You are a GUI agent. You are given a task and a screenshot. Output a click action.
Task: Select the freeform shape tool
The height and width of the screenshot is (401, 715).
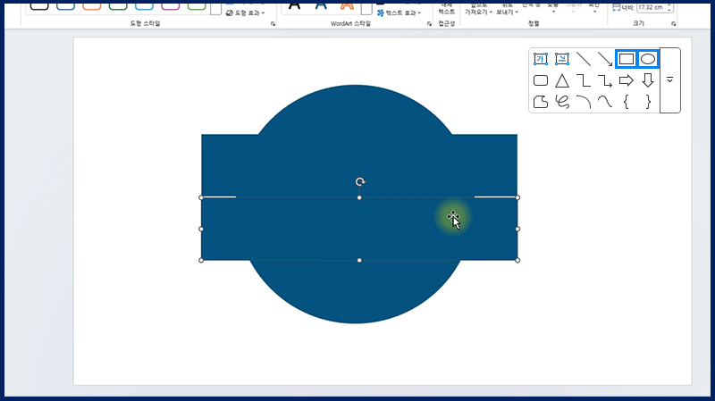click(x=541, y=102)
